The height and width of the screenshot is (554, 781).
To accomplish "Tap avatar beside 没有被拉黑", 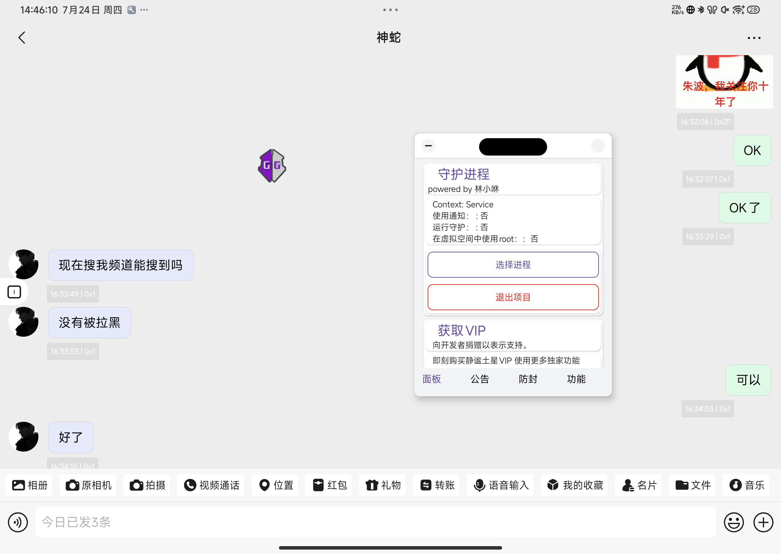I will [x=24, y=322].
